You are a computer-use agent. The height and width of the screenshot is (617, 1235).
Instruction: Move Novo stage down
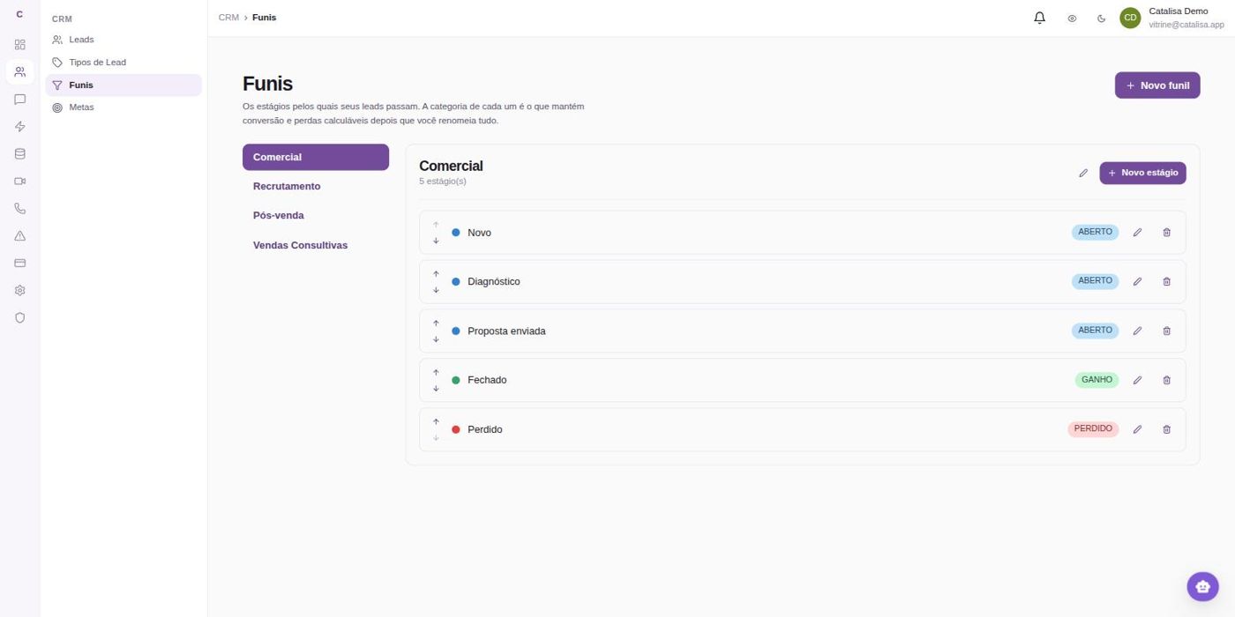(x=436, y=241)
